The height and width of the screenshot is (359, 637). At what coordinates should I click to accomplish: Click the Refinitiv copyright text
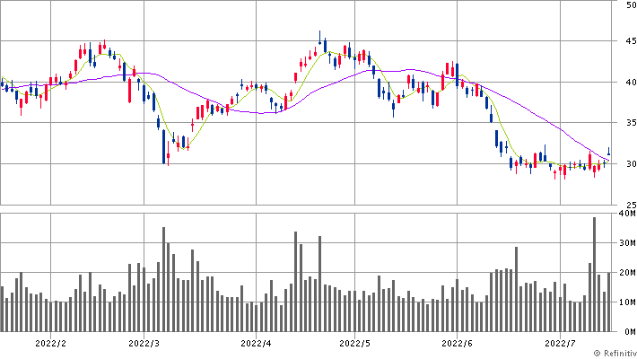tap(610, 353)
